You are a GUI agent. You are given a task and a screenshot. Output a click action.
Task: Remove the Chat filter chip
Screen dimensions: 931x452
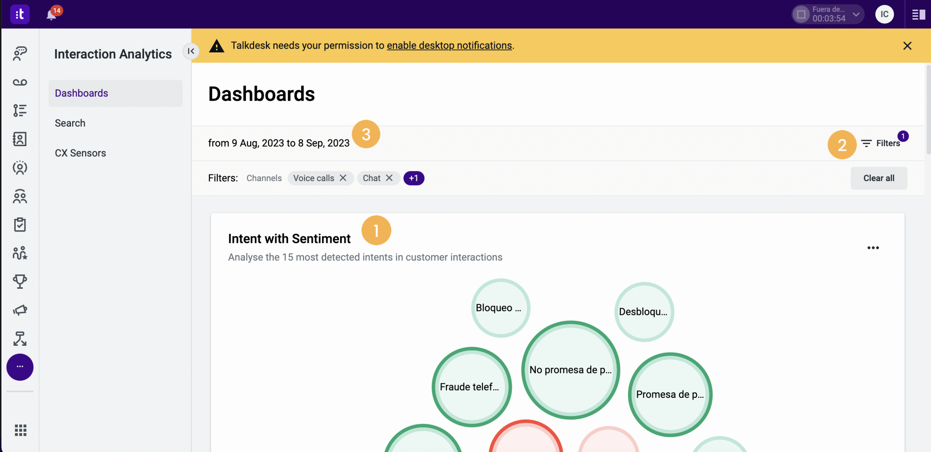(x=389, y=178)
